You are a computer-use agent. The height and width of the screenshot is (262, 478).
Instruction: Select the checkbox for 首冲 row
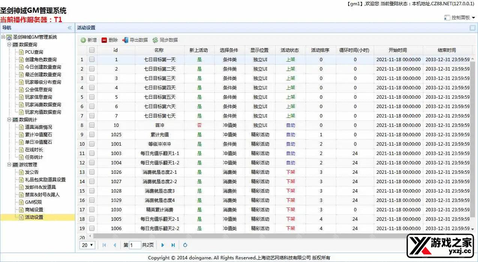(92, 125)
